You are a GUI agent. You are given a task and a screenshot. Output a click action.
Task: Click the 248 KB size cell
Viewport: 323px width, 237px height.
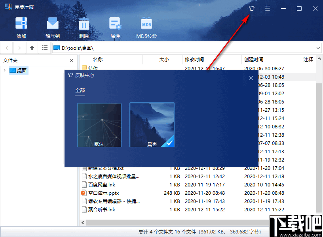172,193
